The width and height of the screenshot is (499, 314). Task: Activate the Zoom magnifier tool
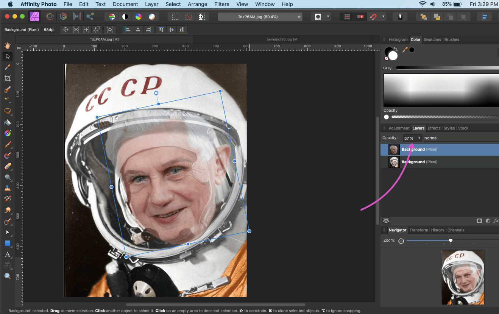(7, 276)
